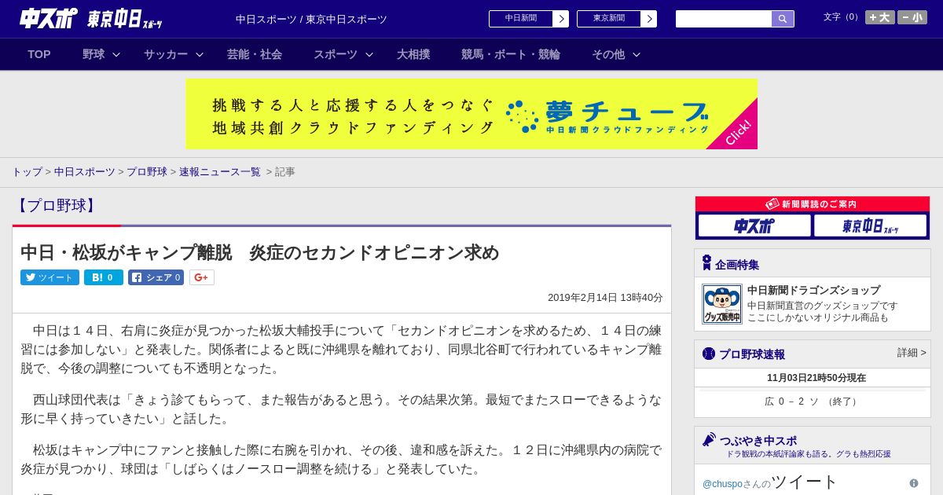Click into the site search field
The width and height of the screenshot is (943, 495).
(724, 19)
